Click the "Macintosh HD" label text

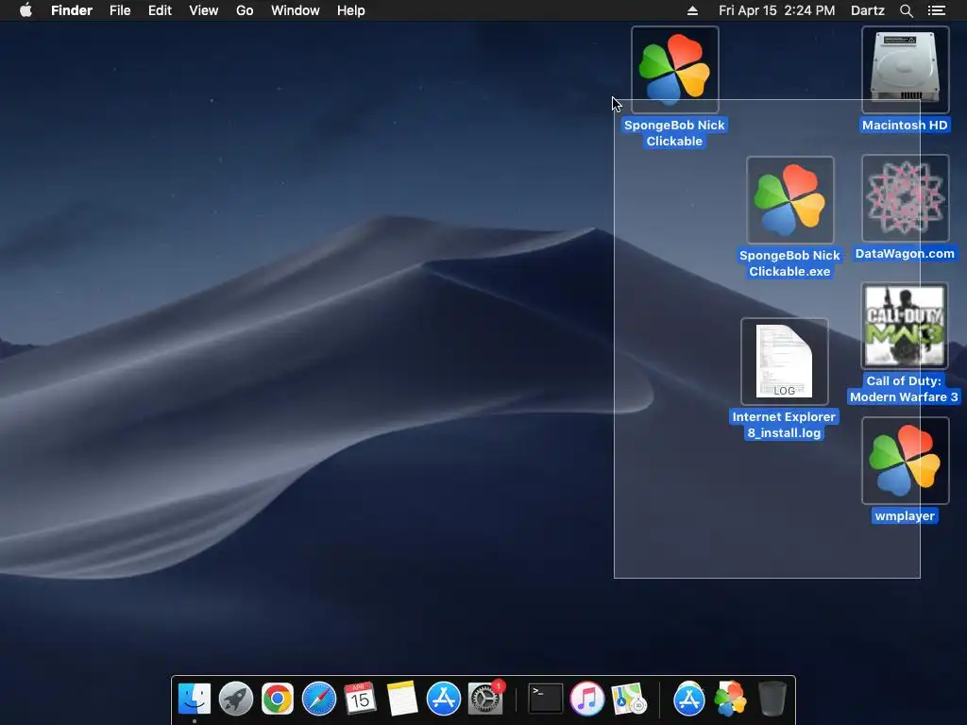tap(905, 126)
